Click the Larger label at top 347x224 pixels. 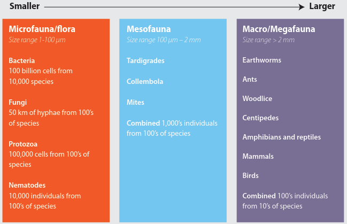pyautogui.click(x=321, y=6)
